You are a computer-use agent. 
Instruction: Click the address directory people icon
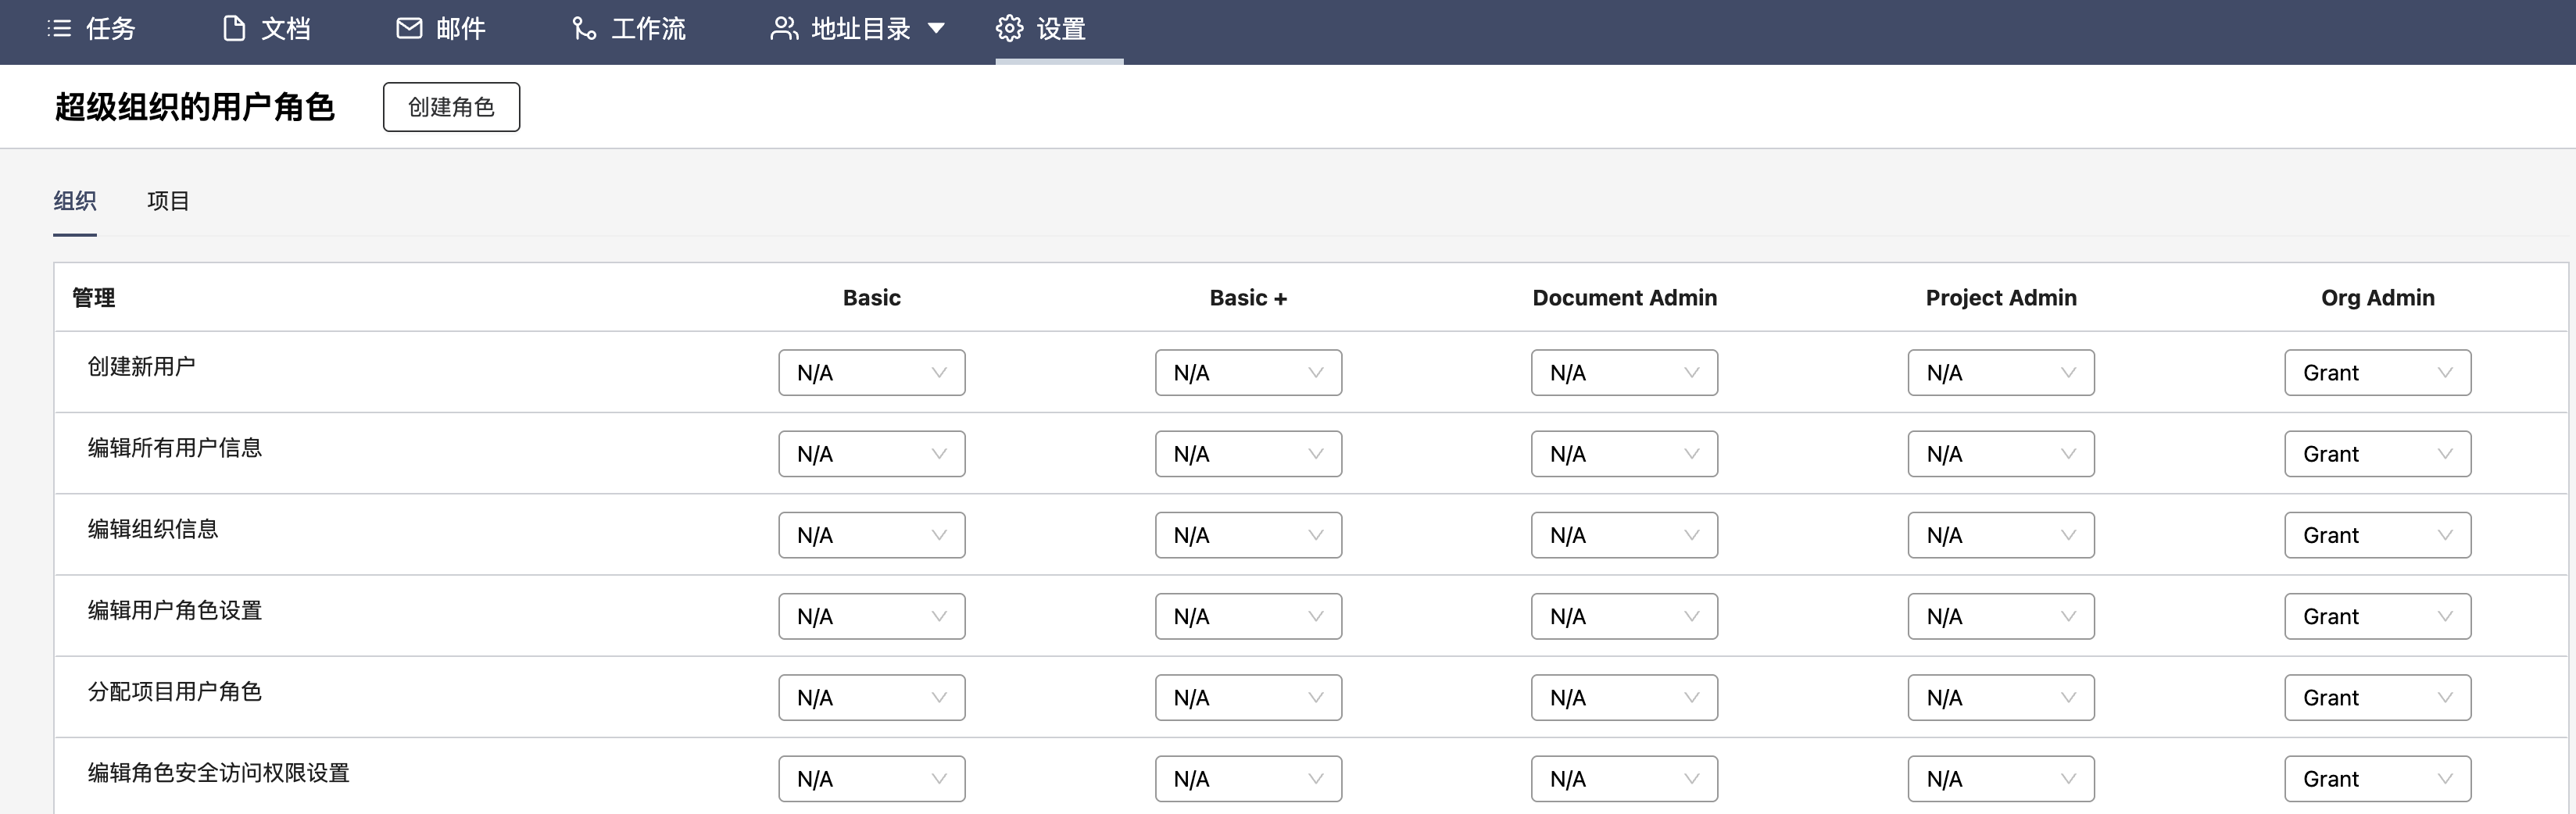click(x=784, y=29)
